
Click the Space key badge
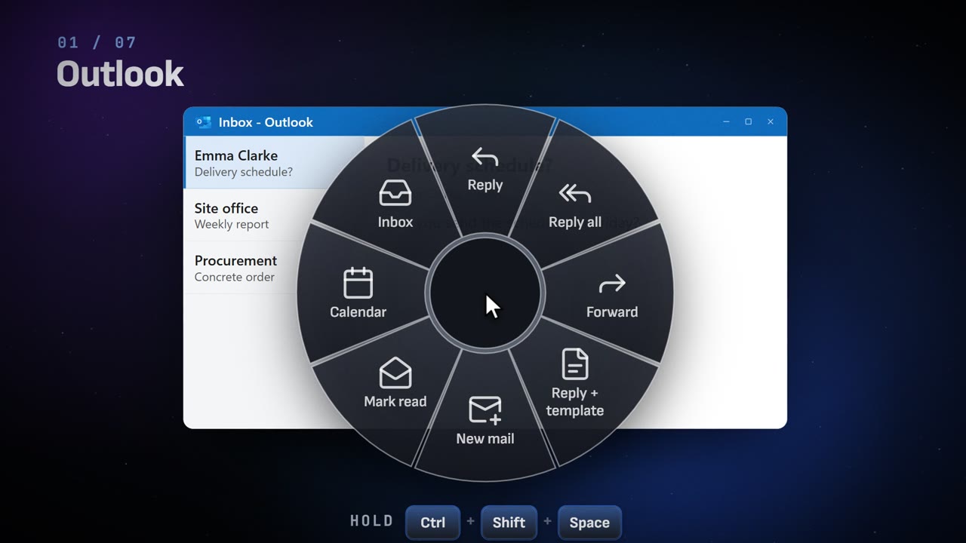tap(589, 523)
